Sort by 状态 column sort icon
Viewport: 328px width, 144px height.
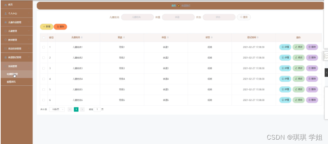[x=212, y=38]
